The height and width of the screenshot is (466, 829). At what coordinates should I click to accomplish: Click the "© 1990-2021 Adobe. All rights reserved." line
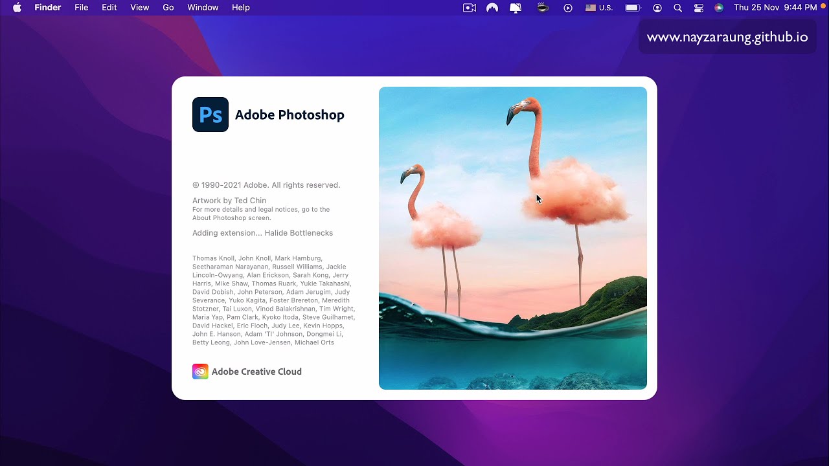[266, 185]
